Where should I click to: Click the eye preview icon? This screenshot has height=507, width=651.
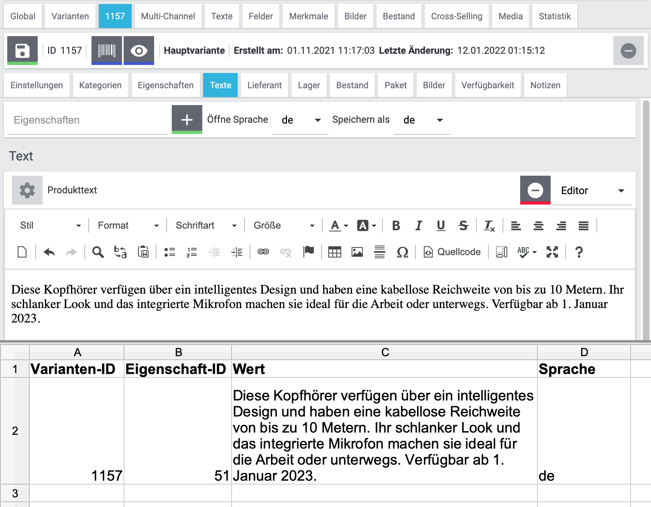pos(139,50)
